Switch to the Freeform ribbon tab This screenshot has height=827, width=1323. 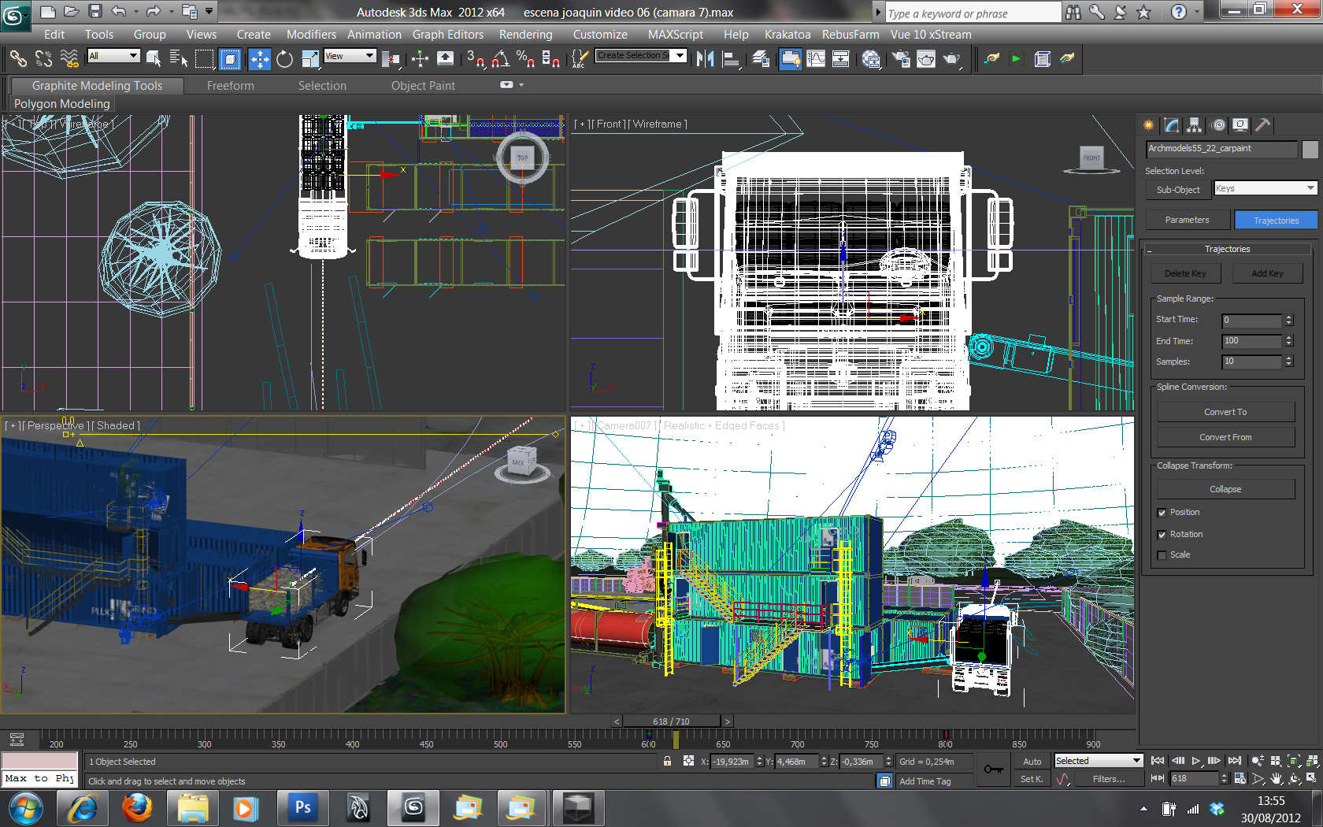[230, 86]
